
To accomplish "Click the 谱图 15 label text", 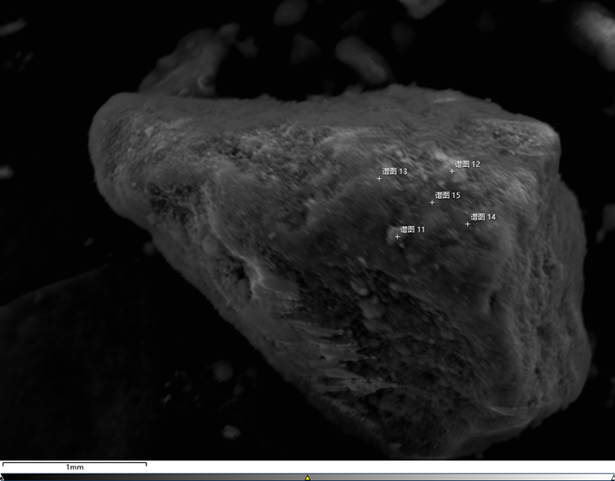I will pyautogui.click(x=448, y=195).
